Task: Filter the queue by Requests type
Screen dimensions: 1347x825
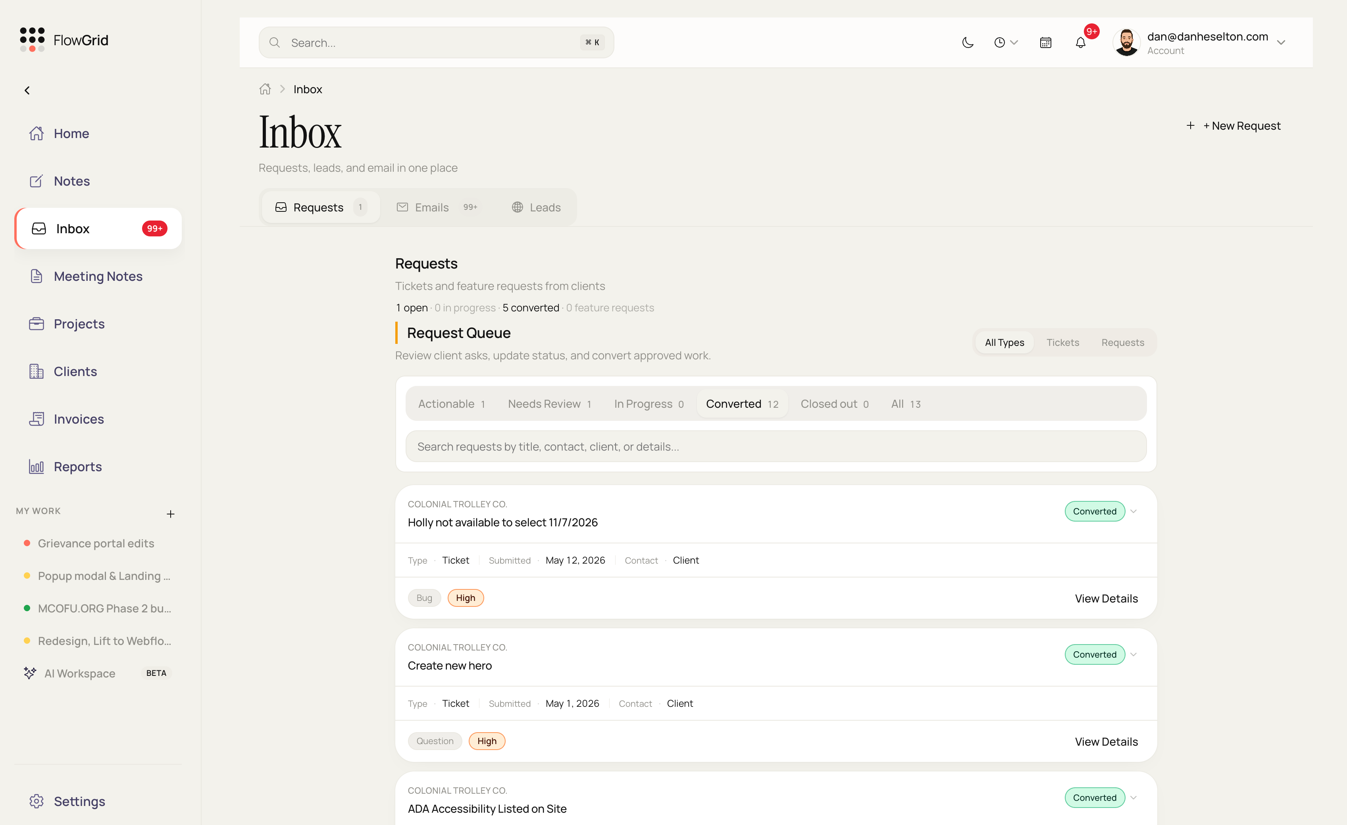Action: coord(1122,343)
